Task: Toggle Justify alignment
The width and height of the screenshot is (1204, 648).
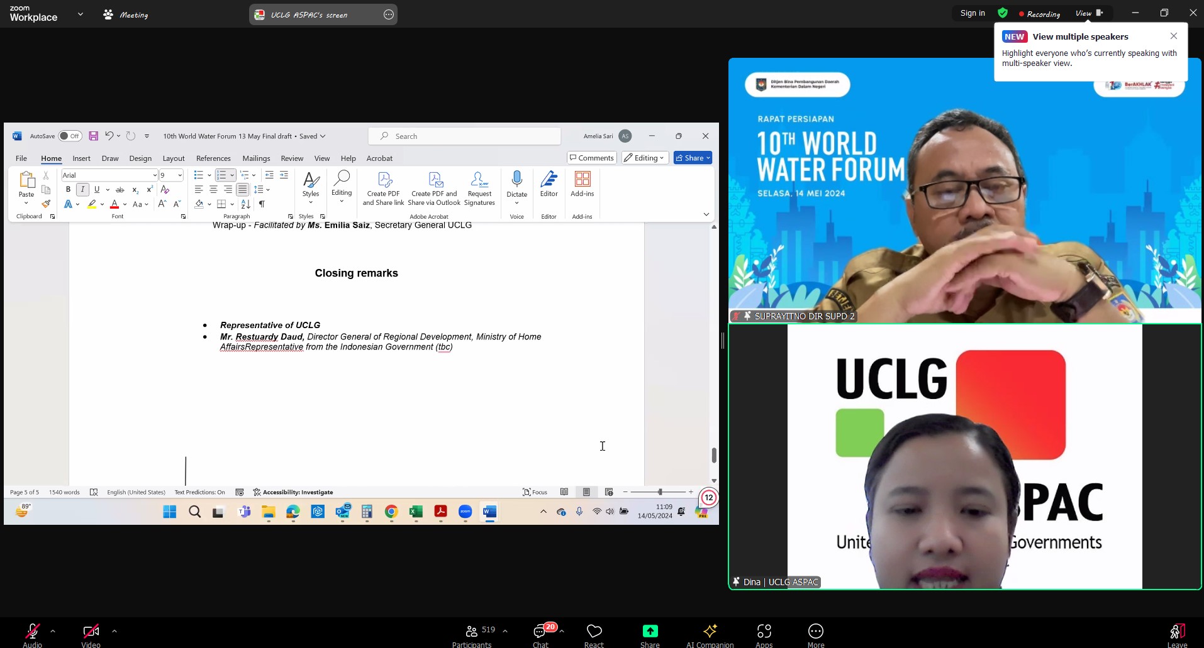Action: 242,189
